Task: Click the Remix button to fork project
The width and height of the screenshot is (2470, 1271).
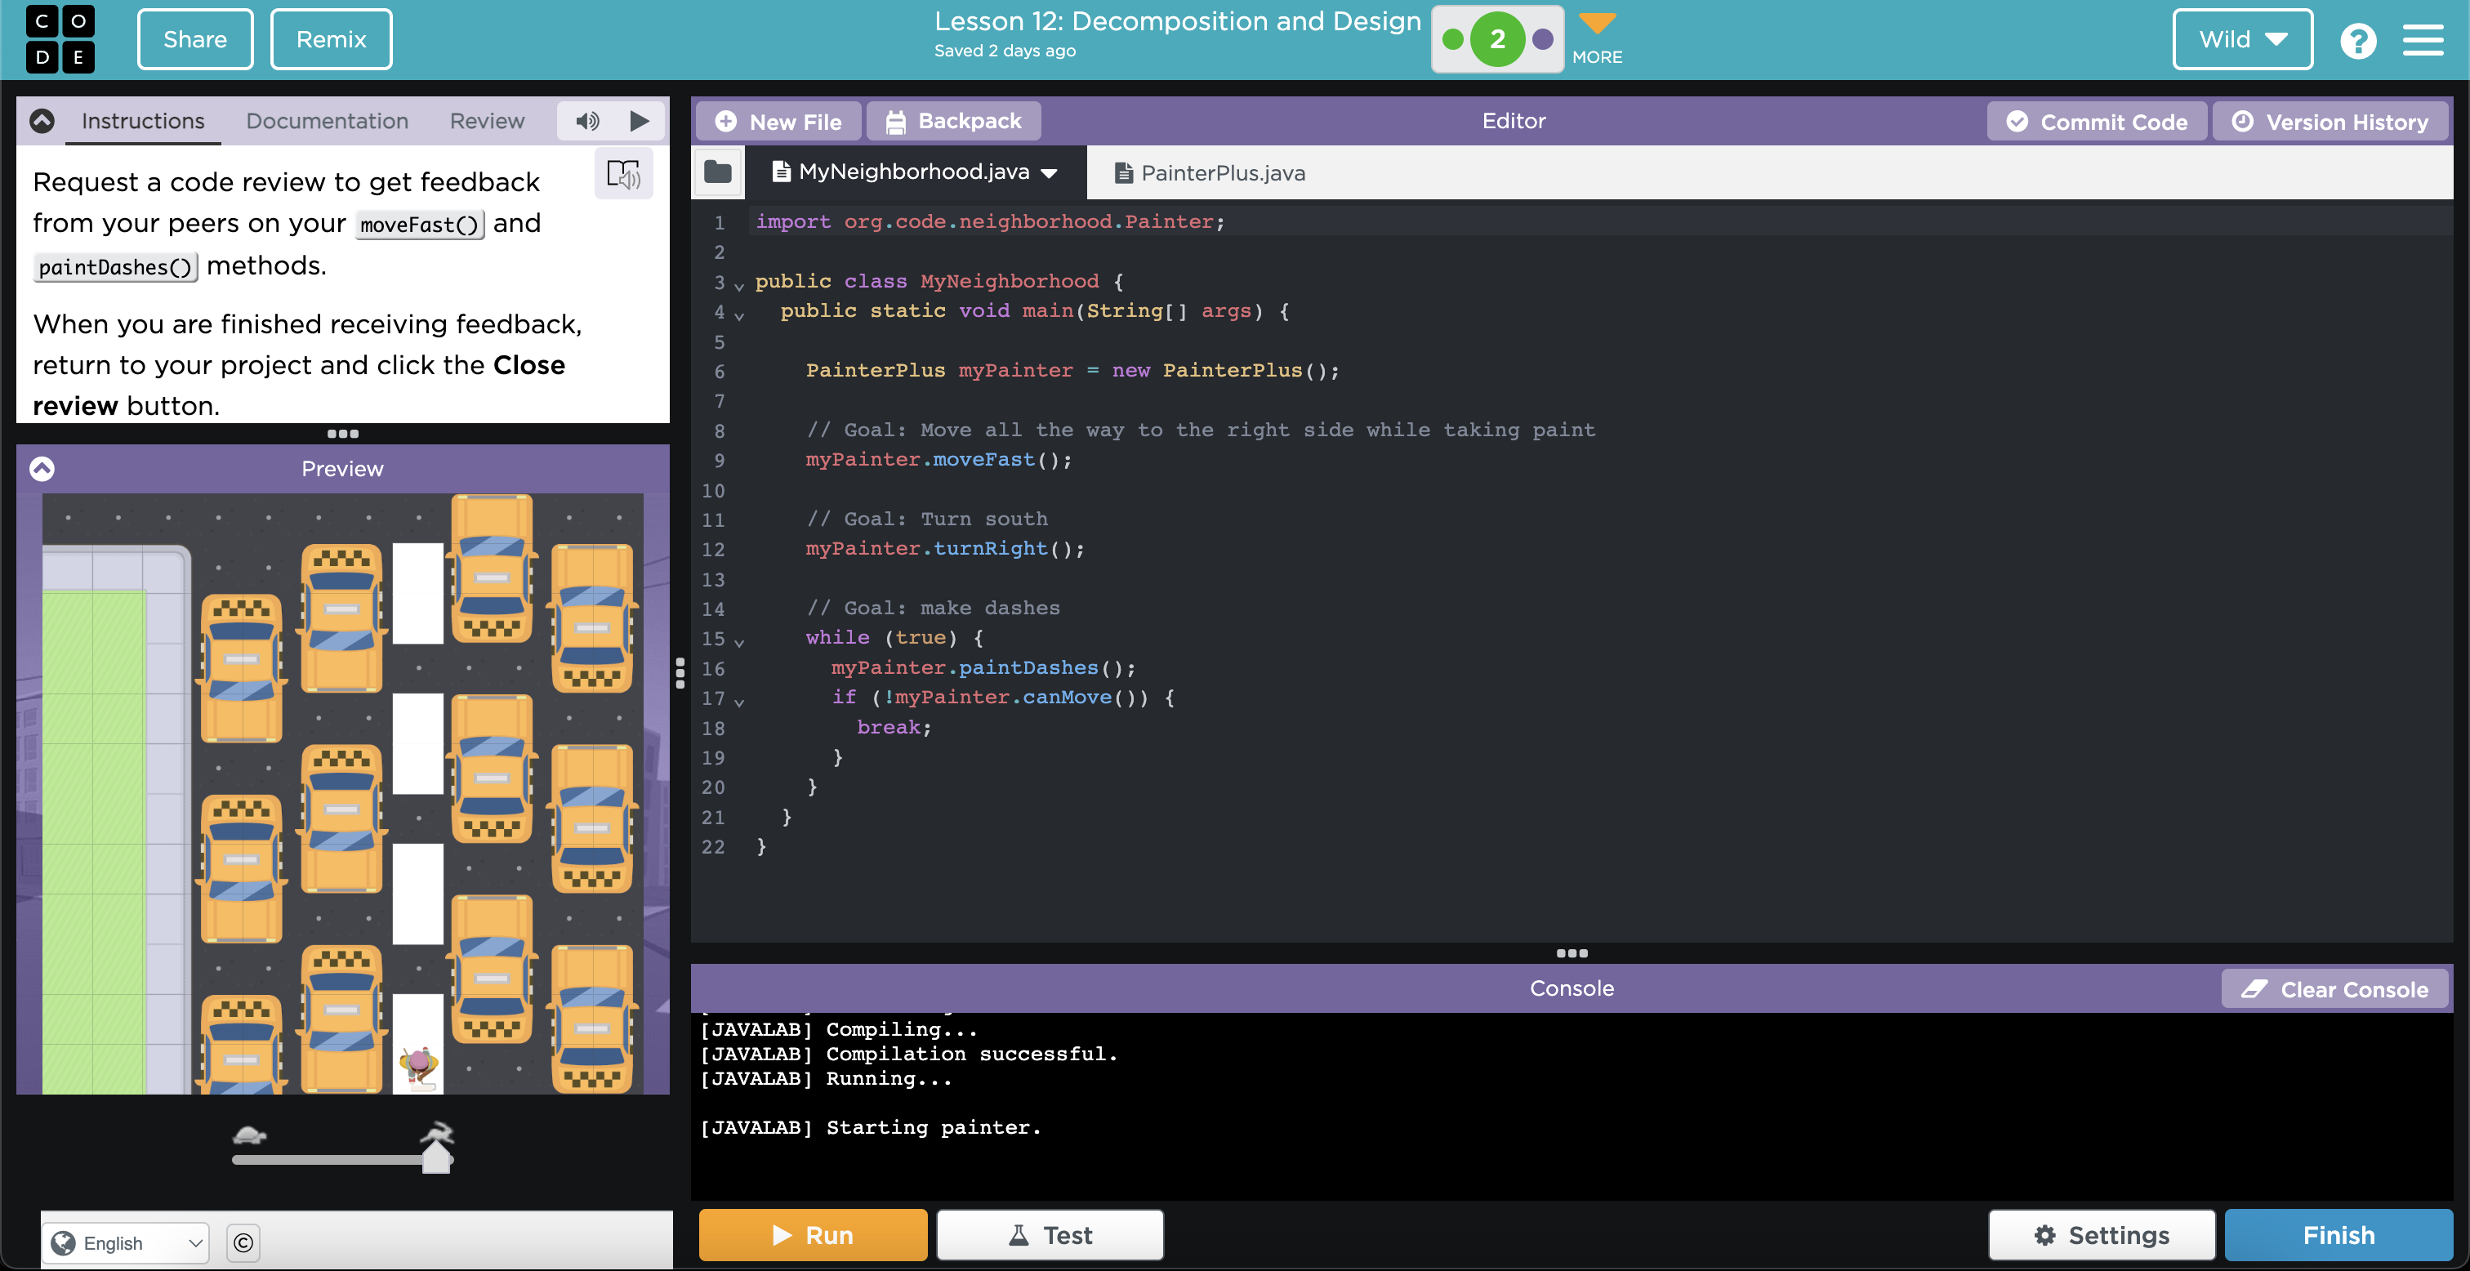Action: pyautogui.click(x=329, y=39)
